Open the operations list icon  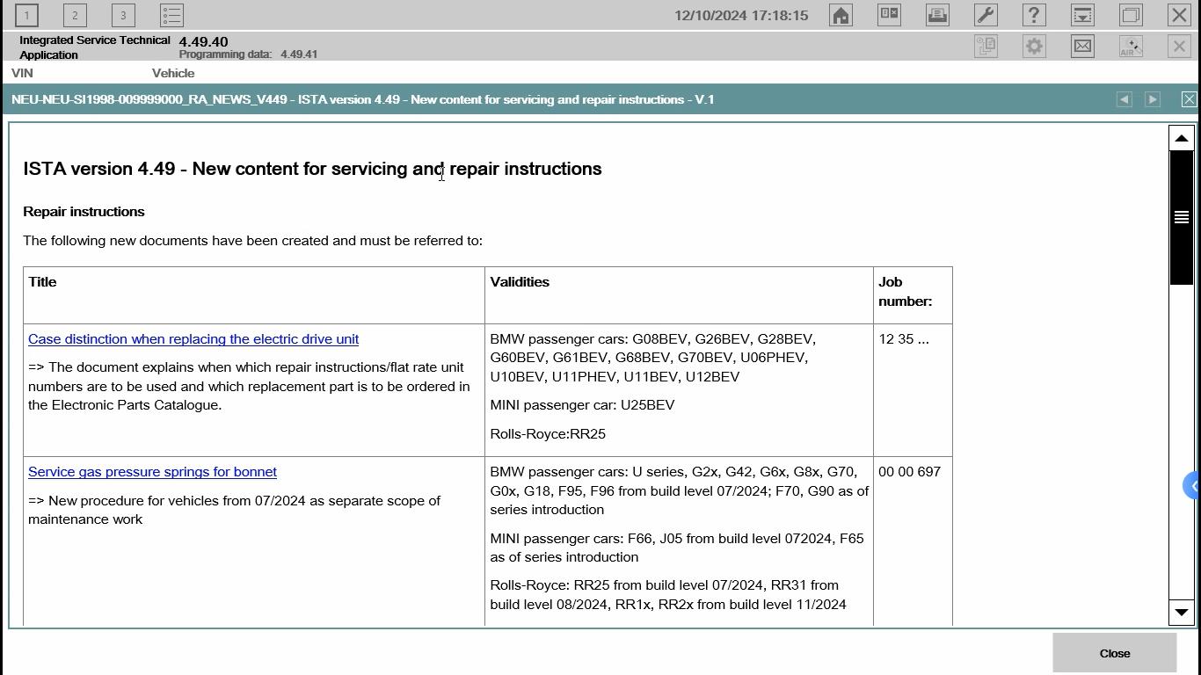coord(171,15)
